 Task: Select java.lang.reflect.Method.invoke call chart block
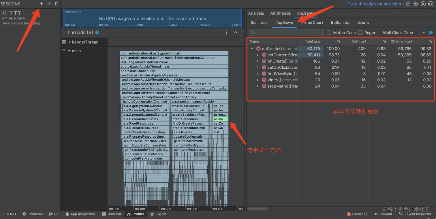point(174,62)
